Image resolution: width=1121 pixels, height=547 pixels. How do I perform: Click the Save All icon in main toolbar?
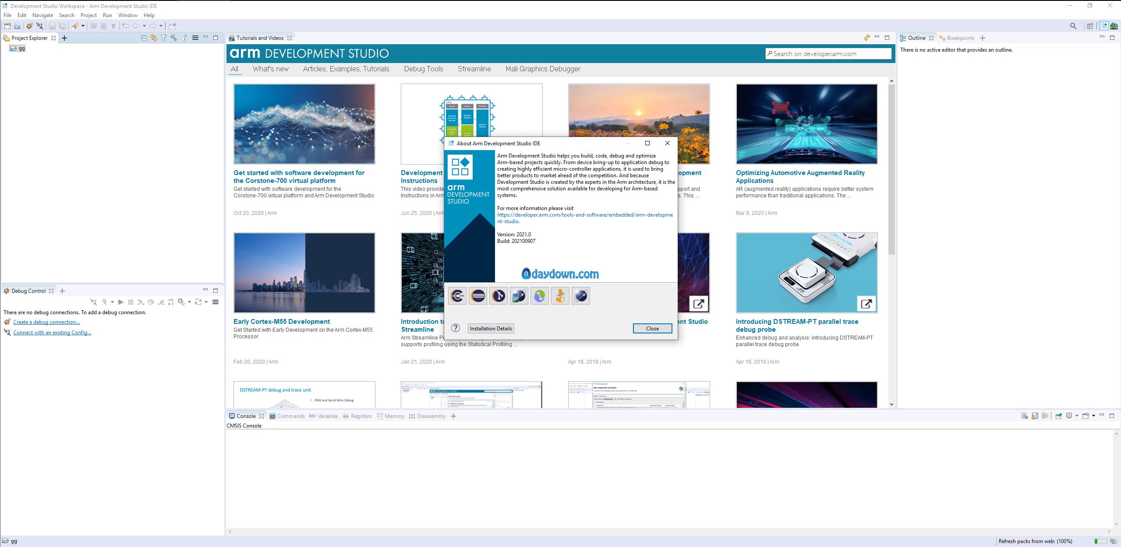(62, 26)
